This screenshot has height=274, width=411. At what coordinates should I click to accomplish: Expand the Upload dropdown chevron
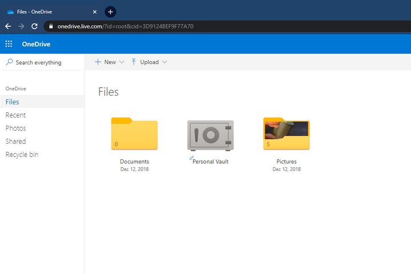164,62
